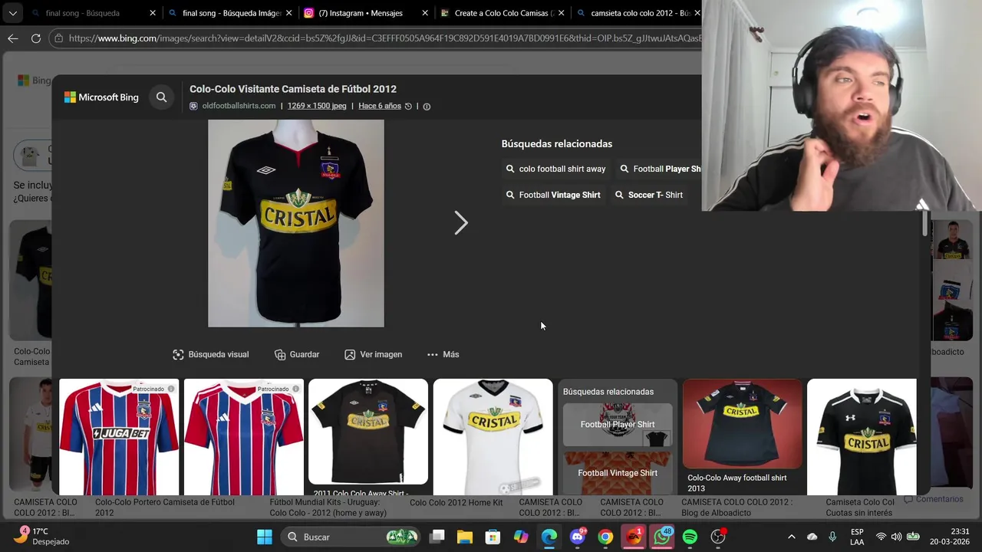Open Spotify from the taskbar
Screen dimensions: 982x552
(x=690, y=537)
